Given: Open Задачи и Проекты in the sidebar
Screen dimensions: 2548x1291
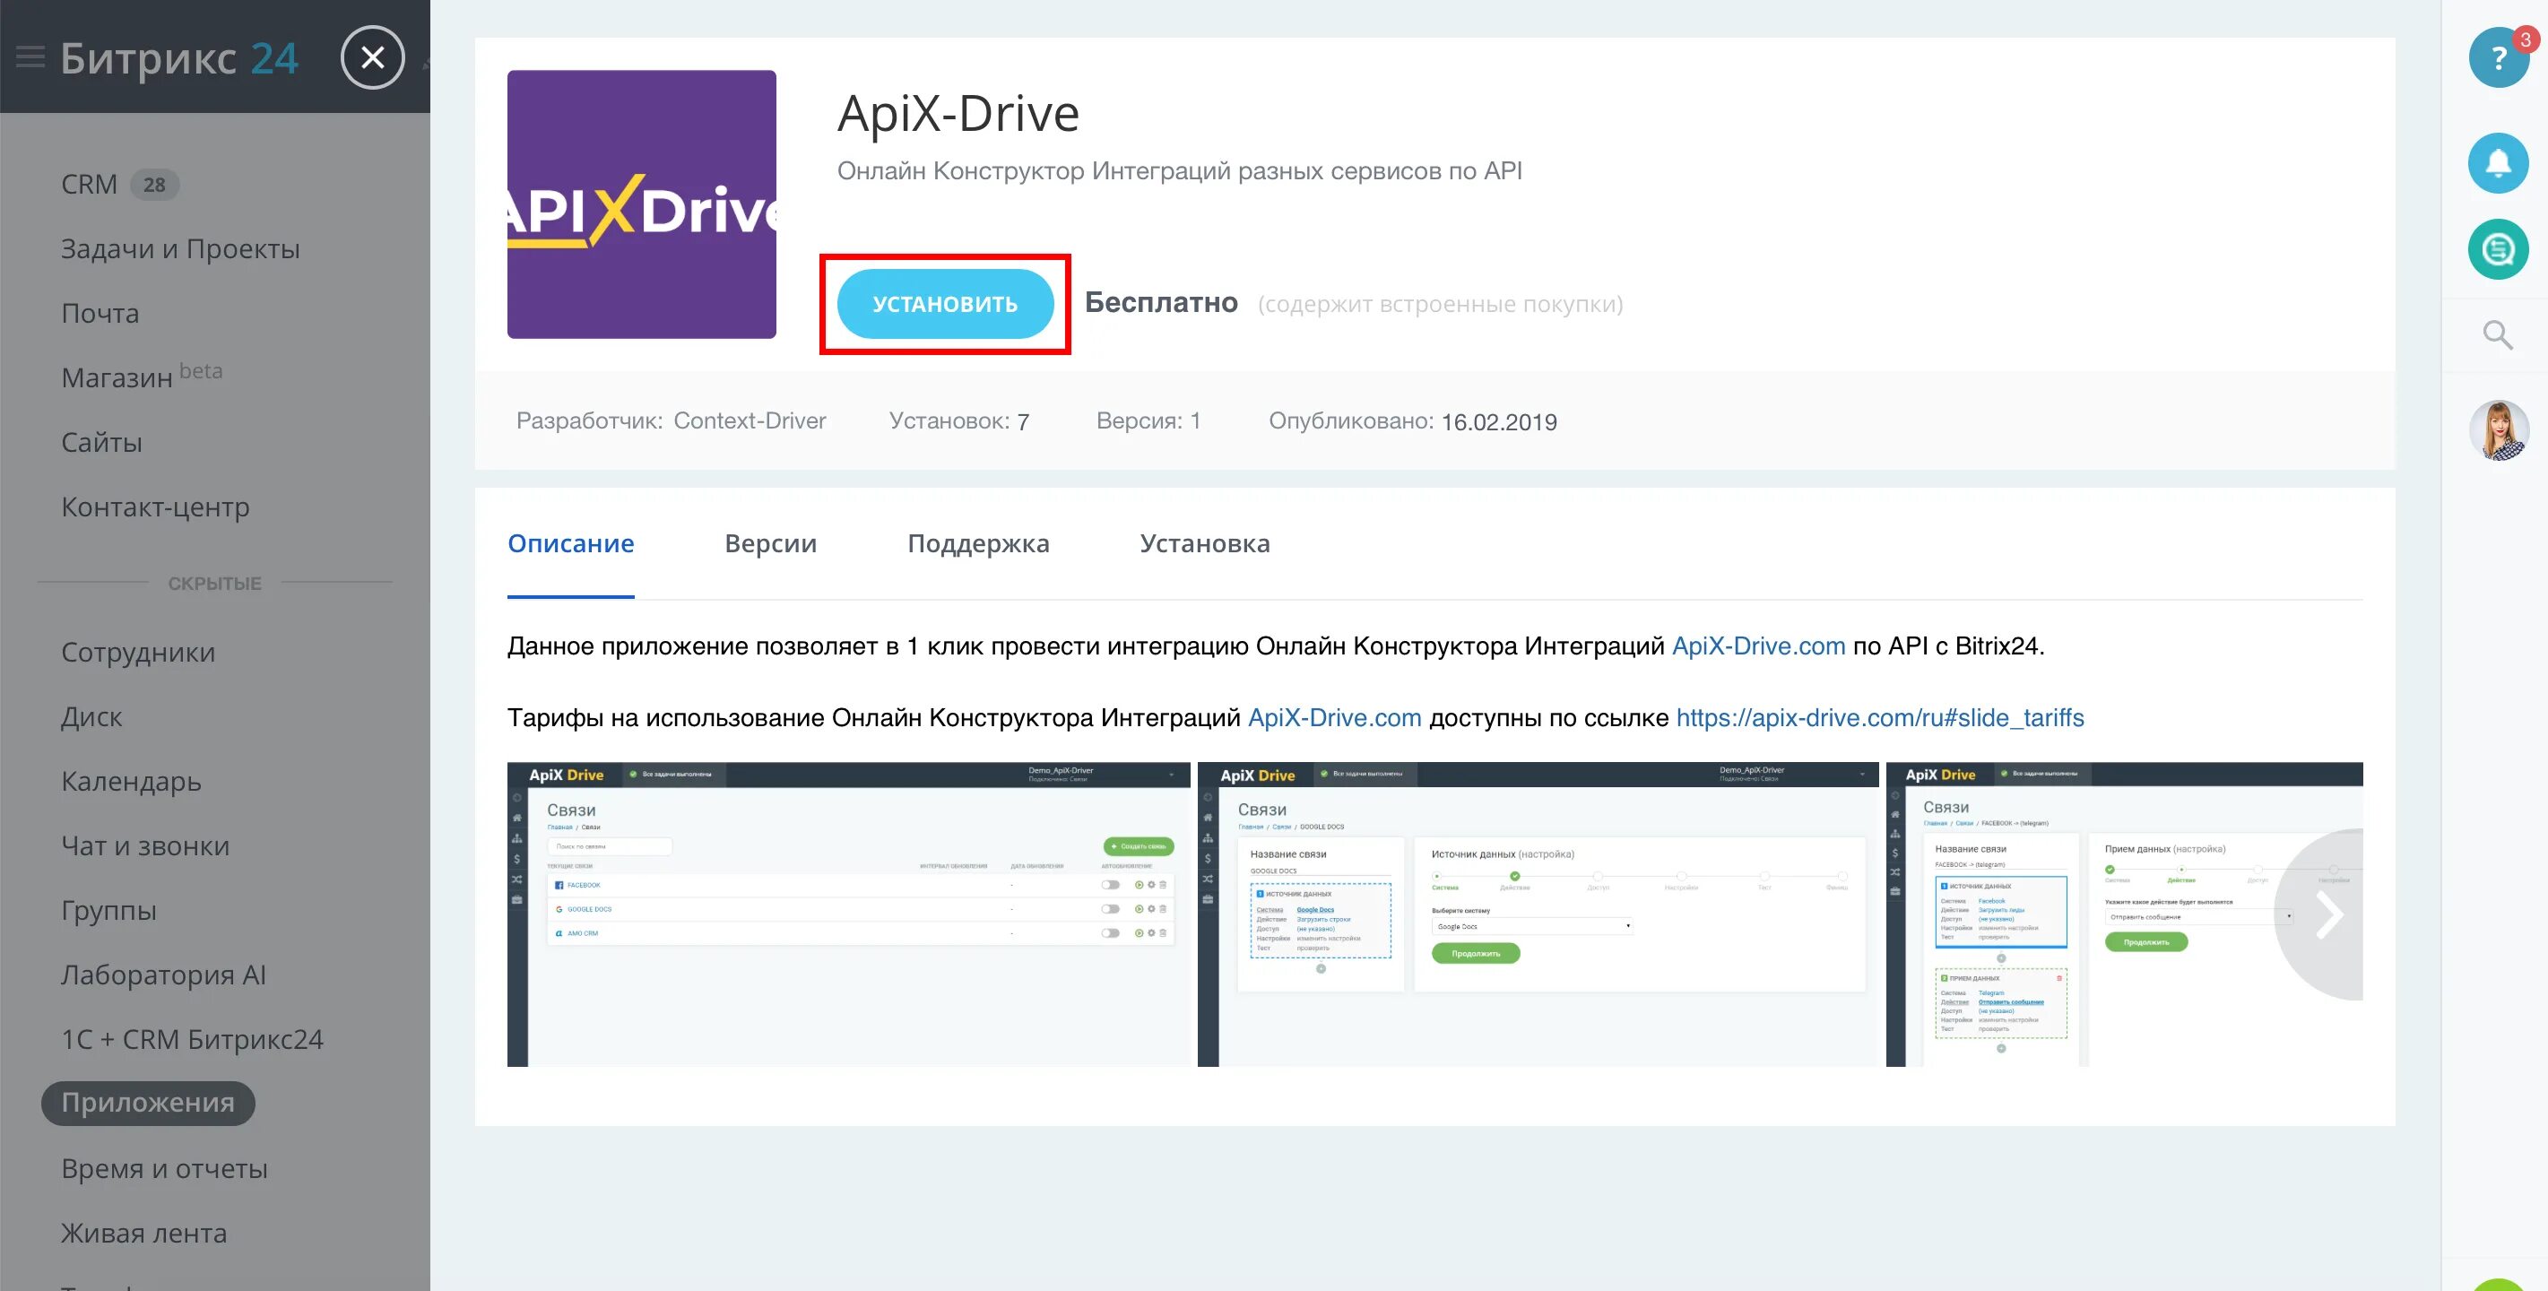Looking at the screenshot, I should point(180,249).
